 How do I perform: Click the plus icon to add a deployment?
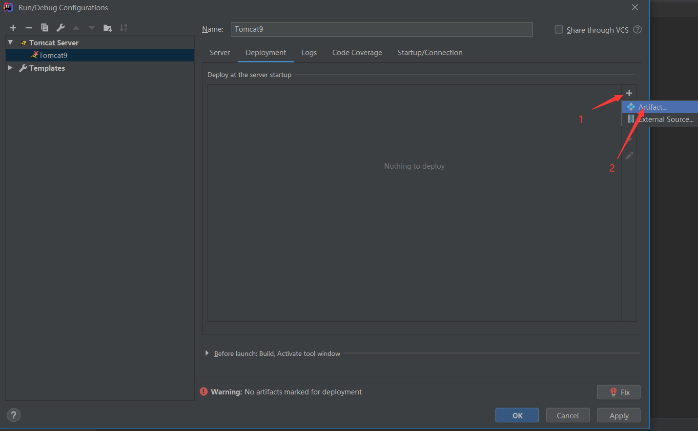click(629, 93)
